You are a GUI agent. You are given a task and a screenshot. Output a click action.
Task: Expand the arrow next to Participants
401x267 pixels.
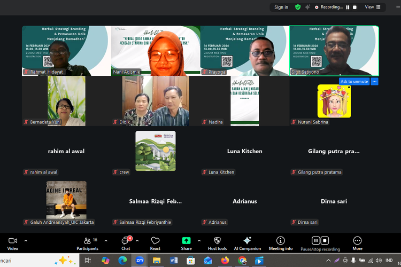(x=106, y=240)
